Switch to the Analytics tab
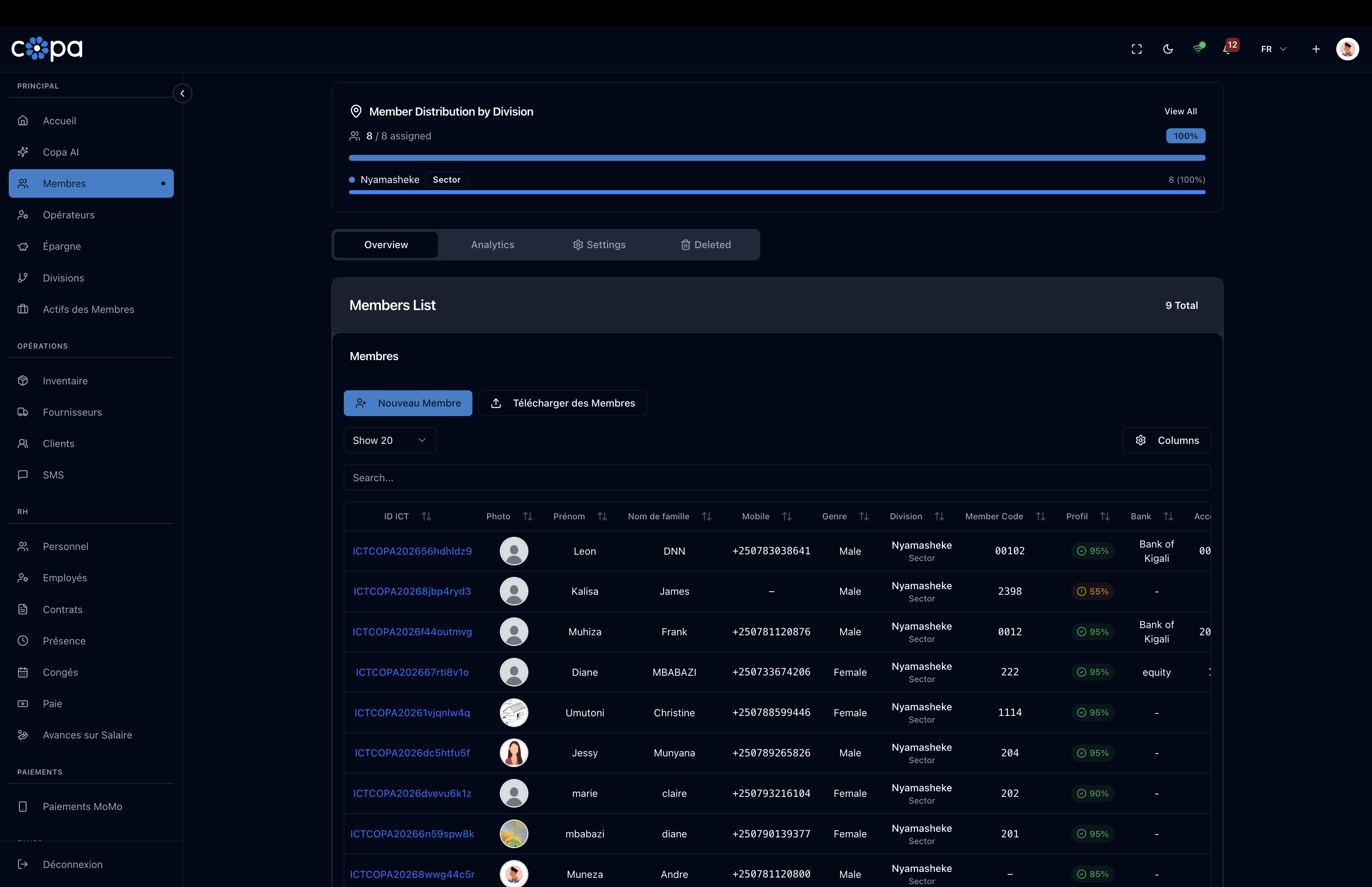Image resolution: width=1372 pixels, height=887 pixels. click(492, 245)
